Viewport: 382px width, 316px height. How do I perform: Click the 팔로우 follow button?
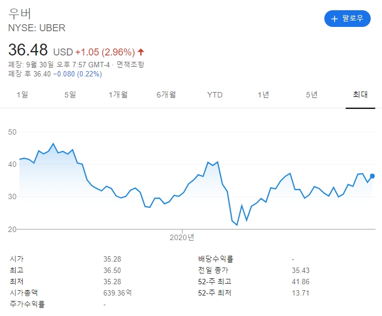(x=347, y=18)
